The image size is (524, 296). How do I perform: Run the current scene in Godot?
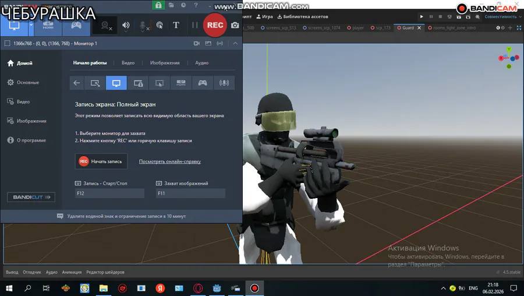459,16
